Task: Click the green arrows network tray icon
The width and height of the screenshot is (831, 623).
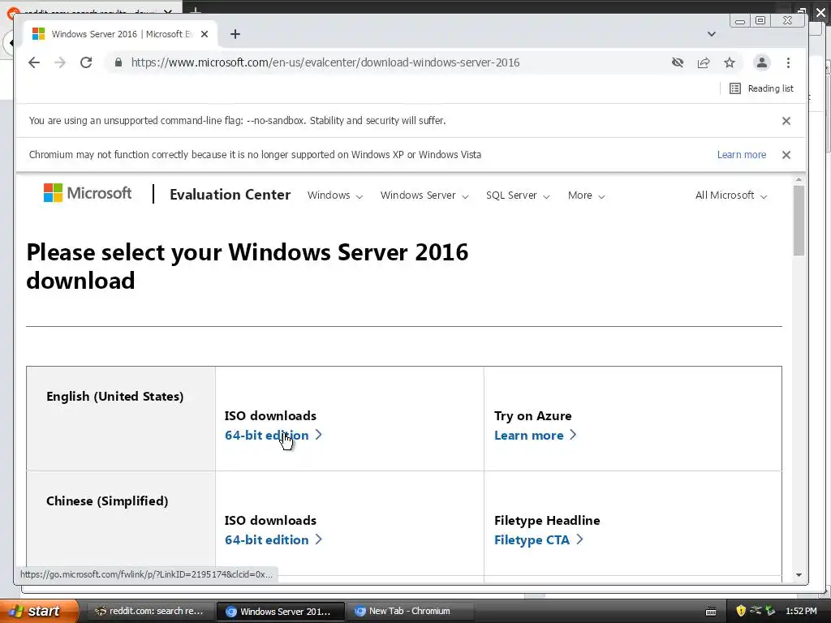Action: pyautogui.click(x=770, y=611)
